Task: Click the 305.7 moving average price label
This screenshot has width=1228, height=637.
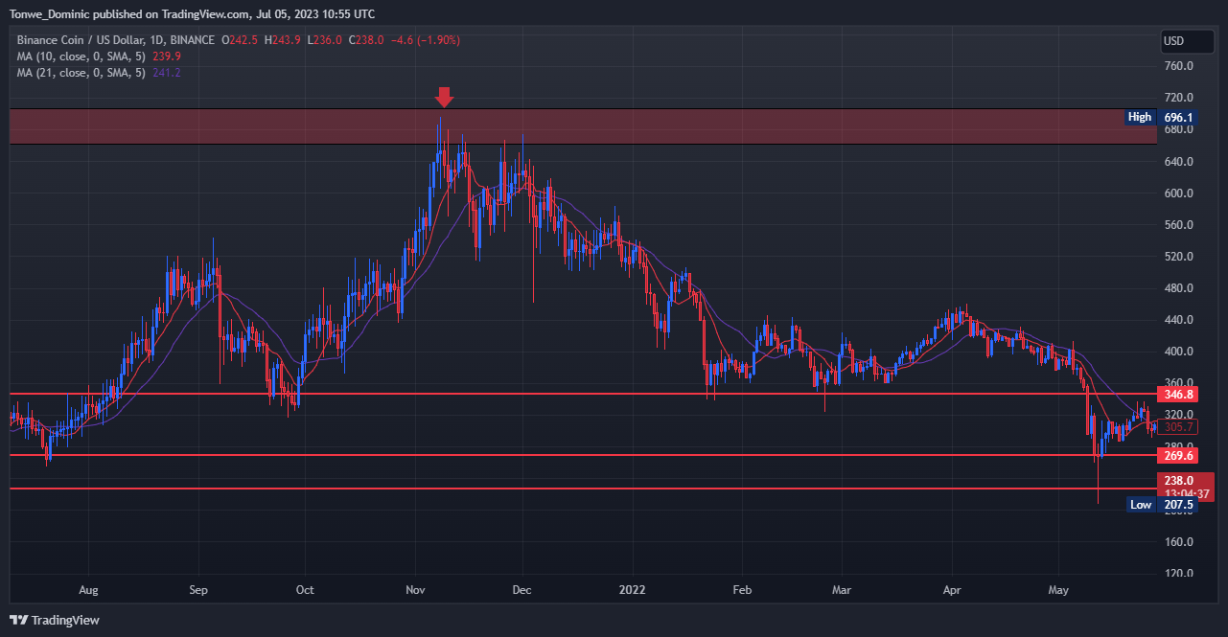Action: [1178, 427]
